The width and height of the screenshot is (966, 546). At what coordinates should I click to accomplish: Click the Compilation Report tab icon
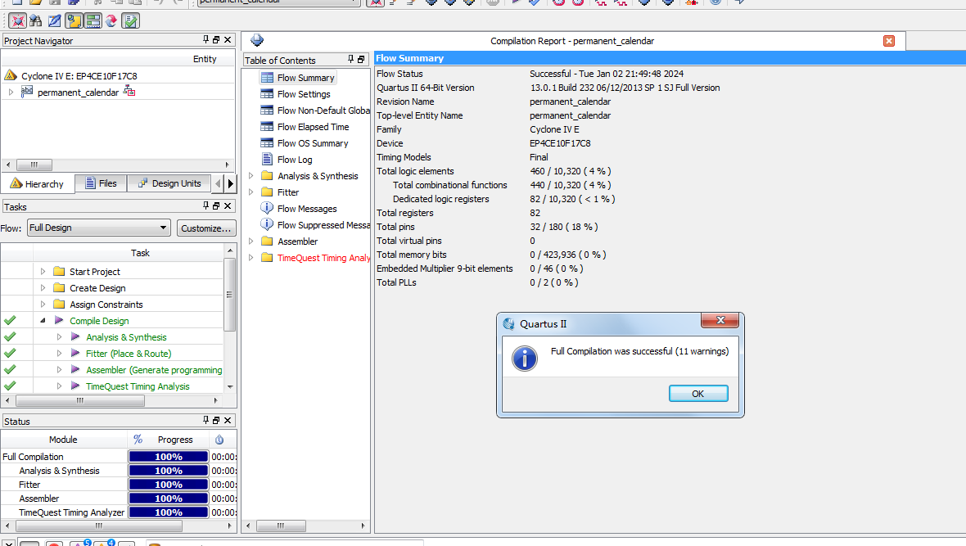(x=257, y=41)
